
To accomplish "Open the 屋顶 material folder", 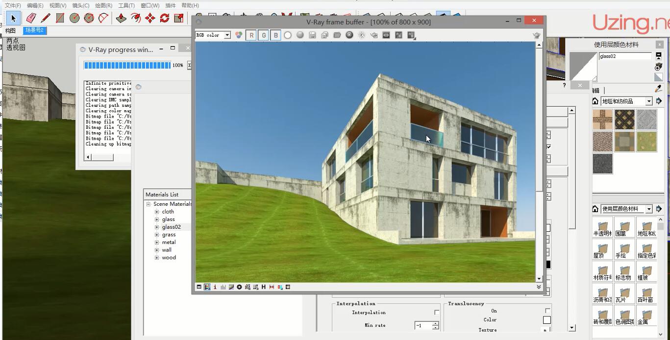I will click(602, 250).
